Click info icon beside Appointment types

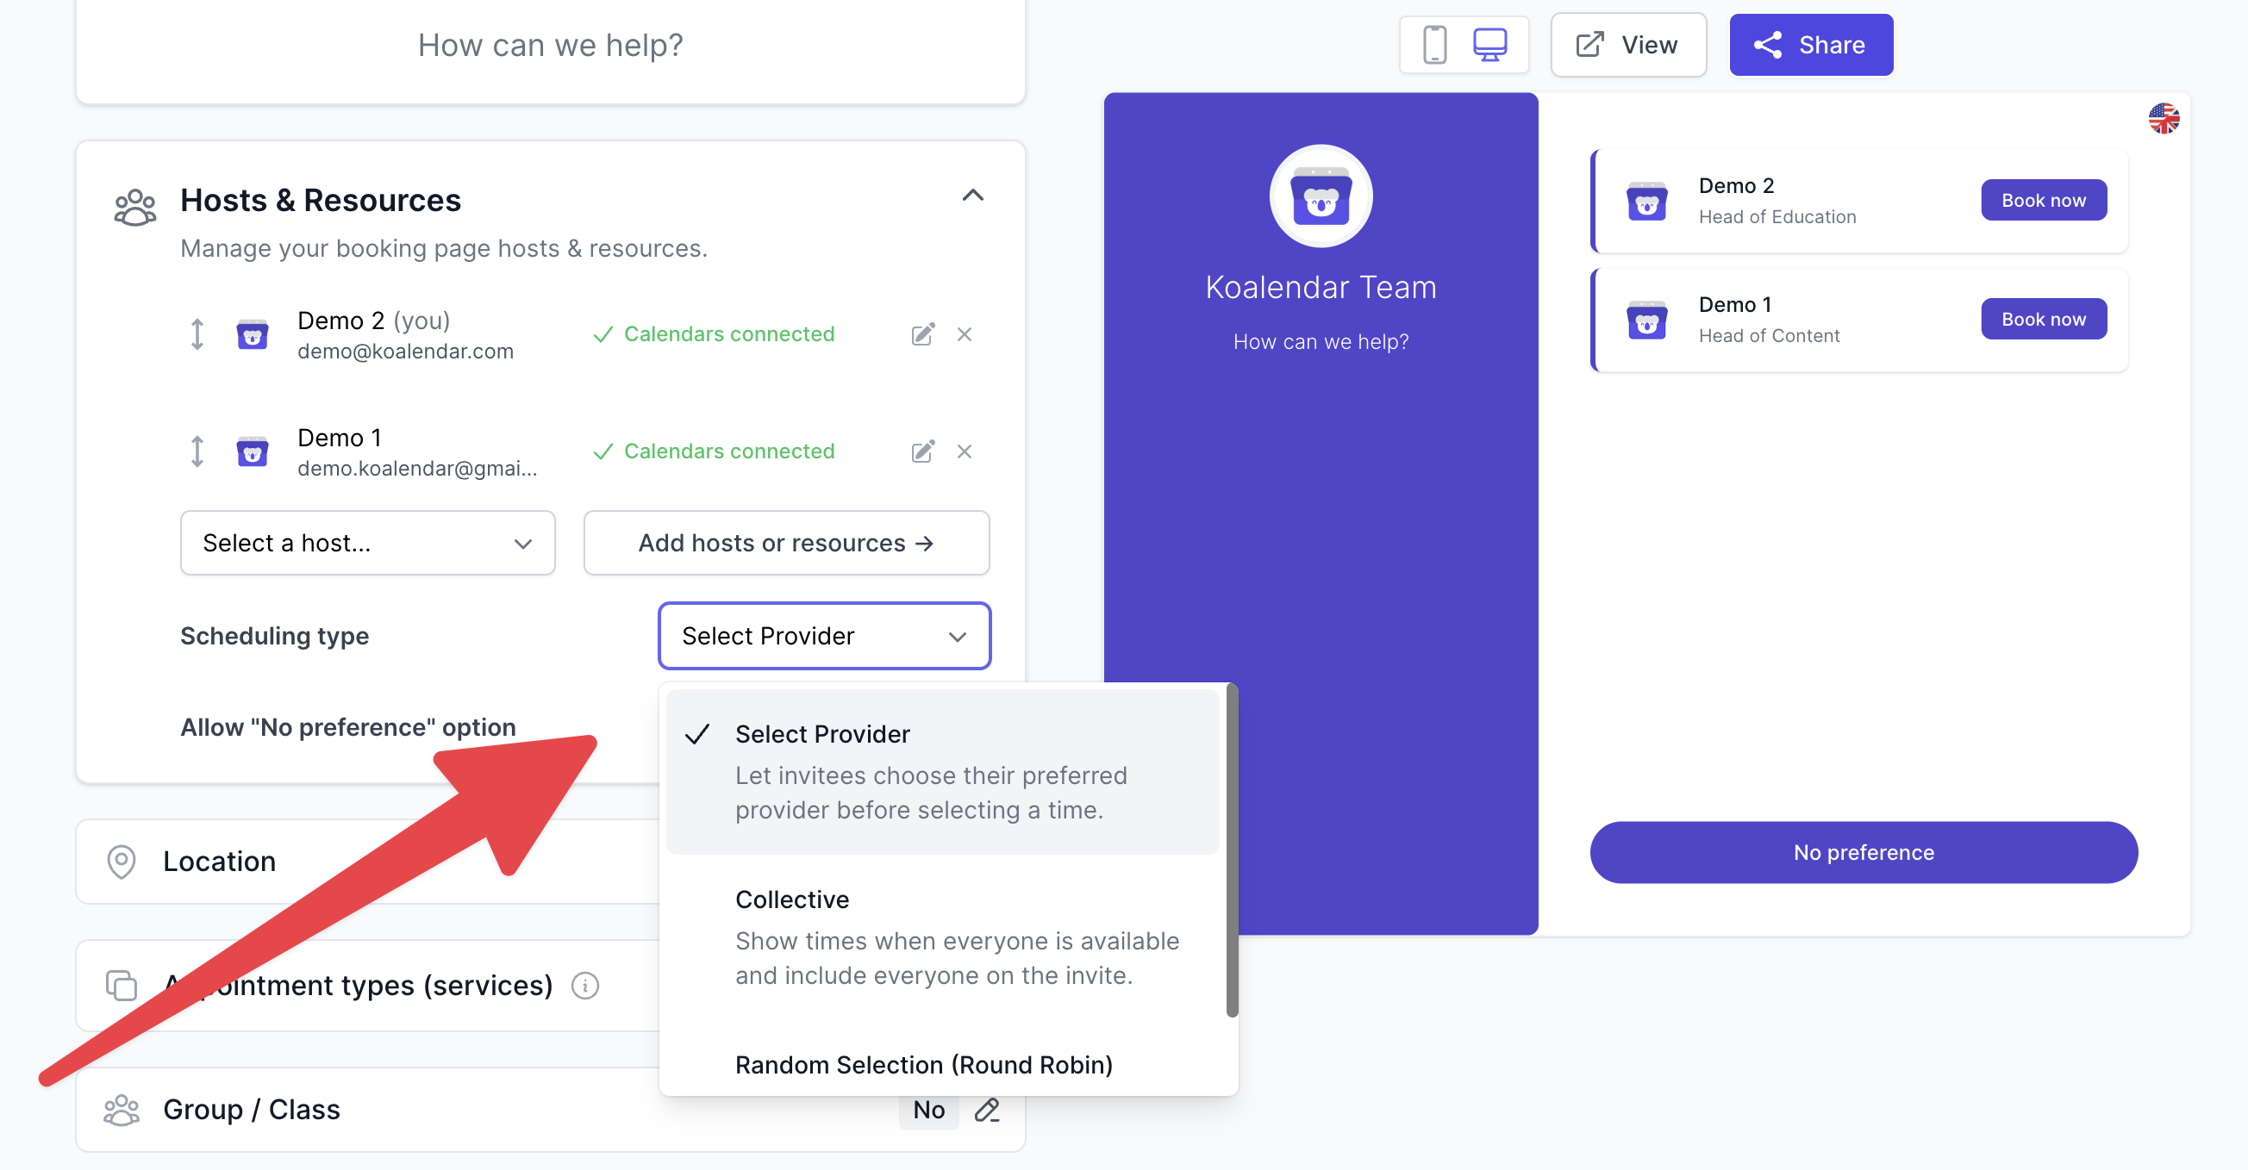[584, 985]
